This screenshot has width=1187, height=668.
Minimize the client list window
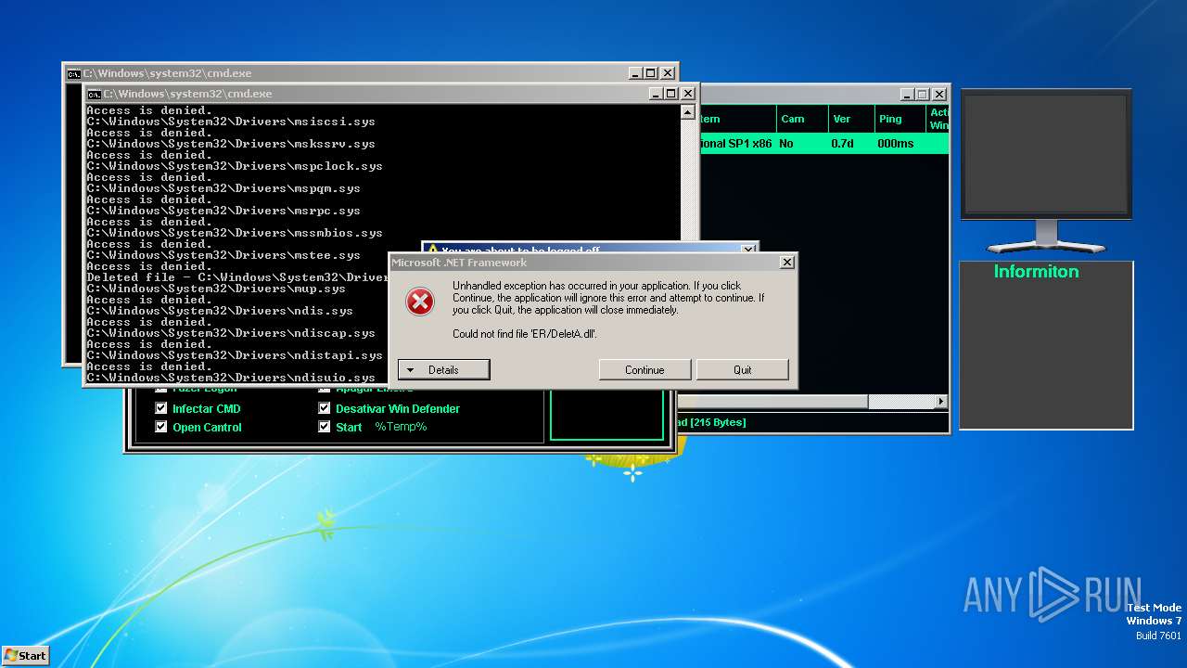point(906,95)
